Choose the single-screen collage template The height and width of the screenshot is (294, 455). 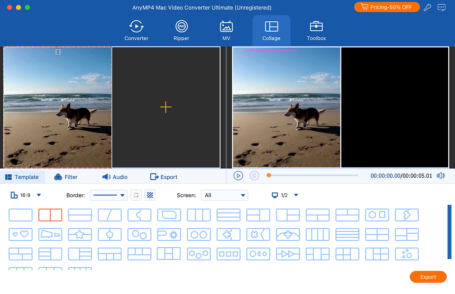pos(21,215)
